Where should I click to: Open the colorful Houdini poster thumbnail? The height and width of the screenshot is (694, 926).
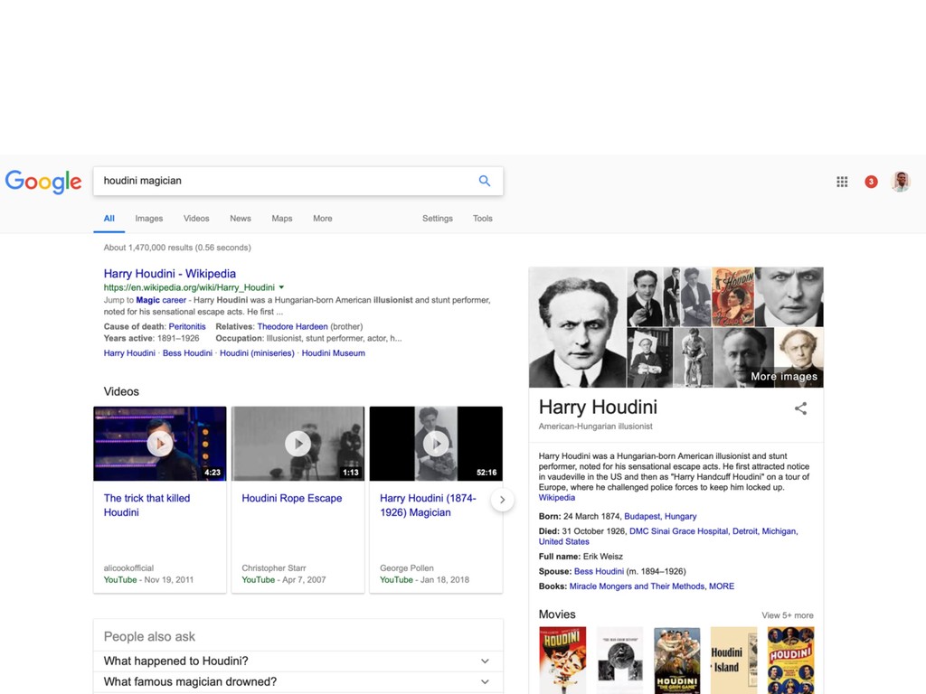pyautogui.click(x=732, y=296)
